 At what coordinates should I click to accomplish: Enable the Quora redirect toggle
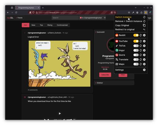136,55
